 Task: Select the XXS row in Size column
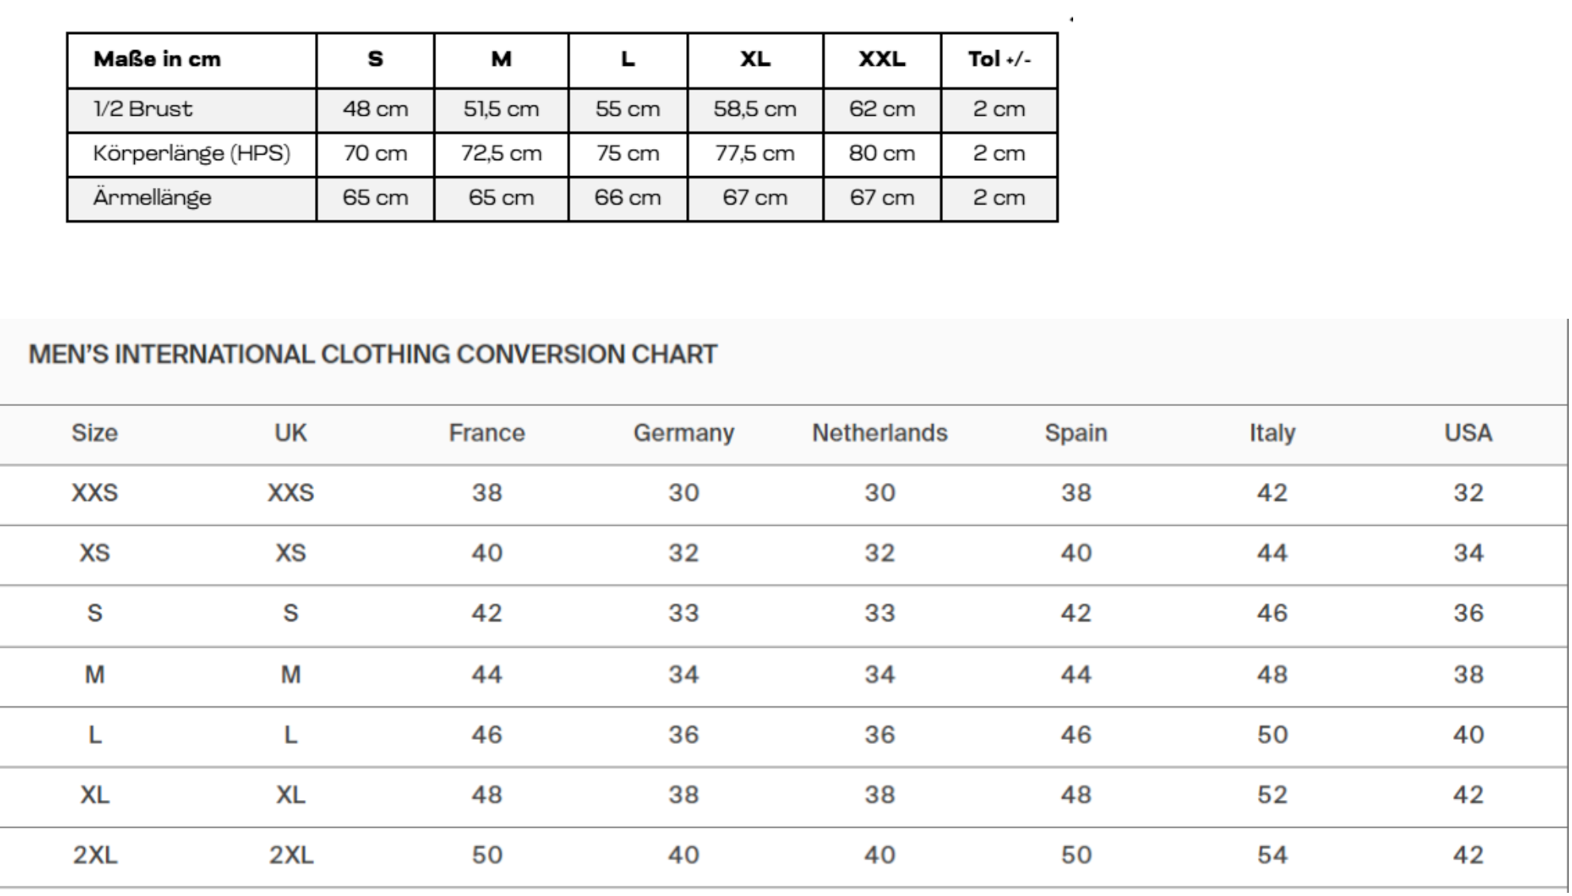[94, 493]
